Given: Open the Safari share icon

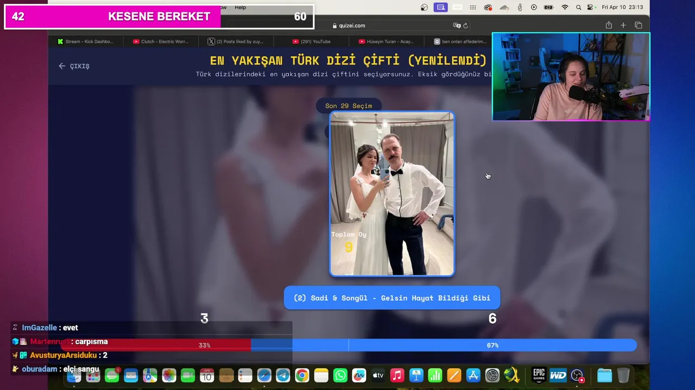Looking at the screenshot, I should [609, 25].
